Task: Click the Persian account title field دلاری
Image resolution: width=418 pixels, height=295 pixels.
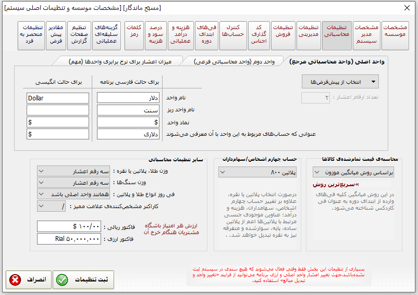Action: [x=128, y=134]
